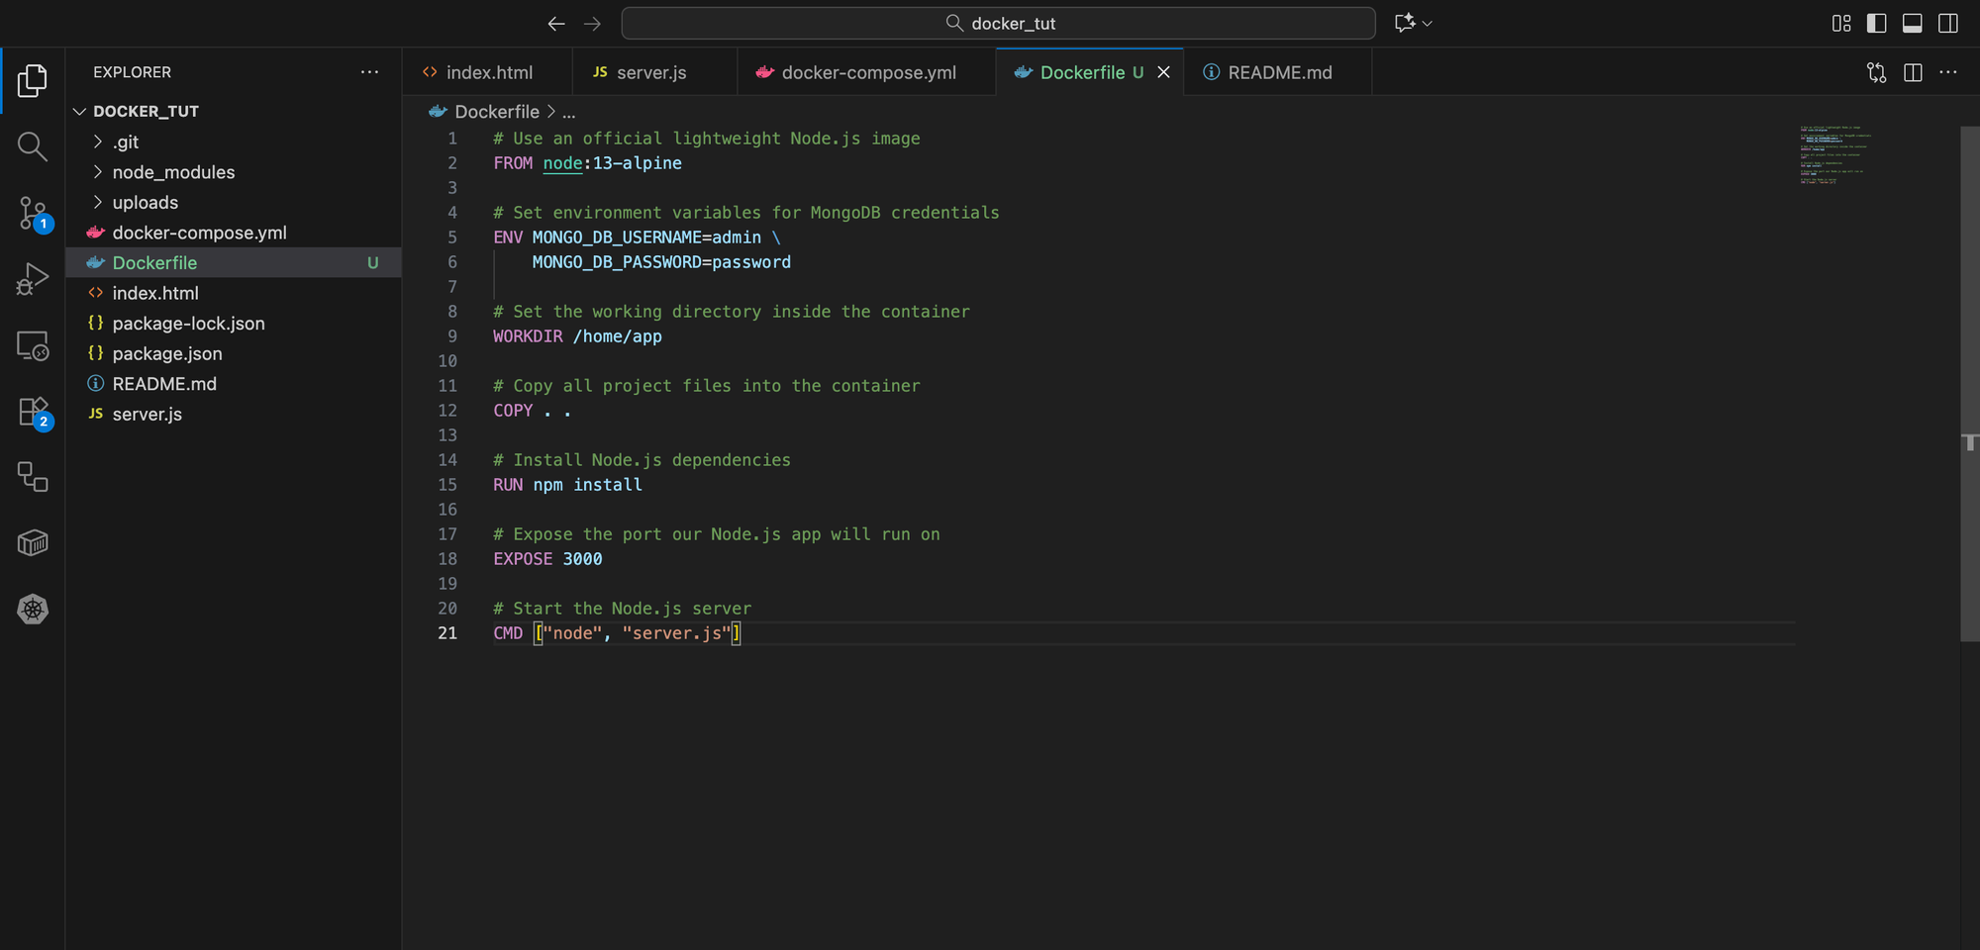
Task: Toggle the Secondary Side Bar
Action: pyautogui.click(x=1947, y=23)
